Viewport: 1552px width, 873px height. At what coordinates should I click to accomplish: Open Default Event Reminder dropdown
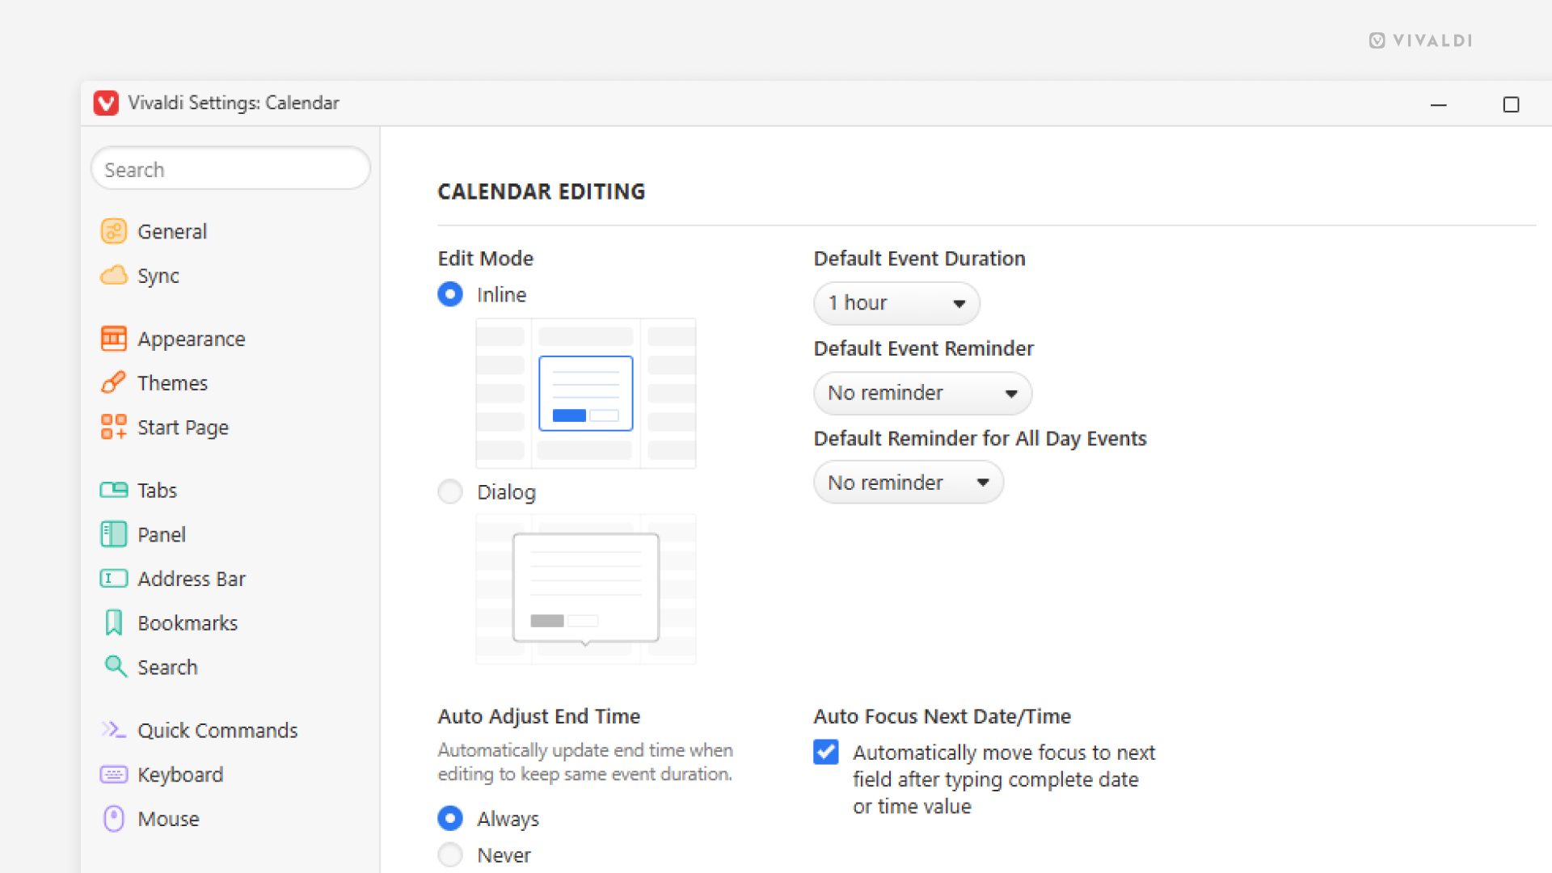922,393
